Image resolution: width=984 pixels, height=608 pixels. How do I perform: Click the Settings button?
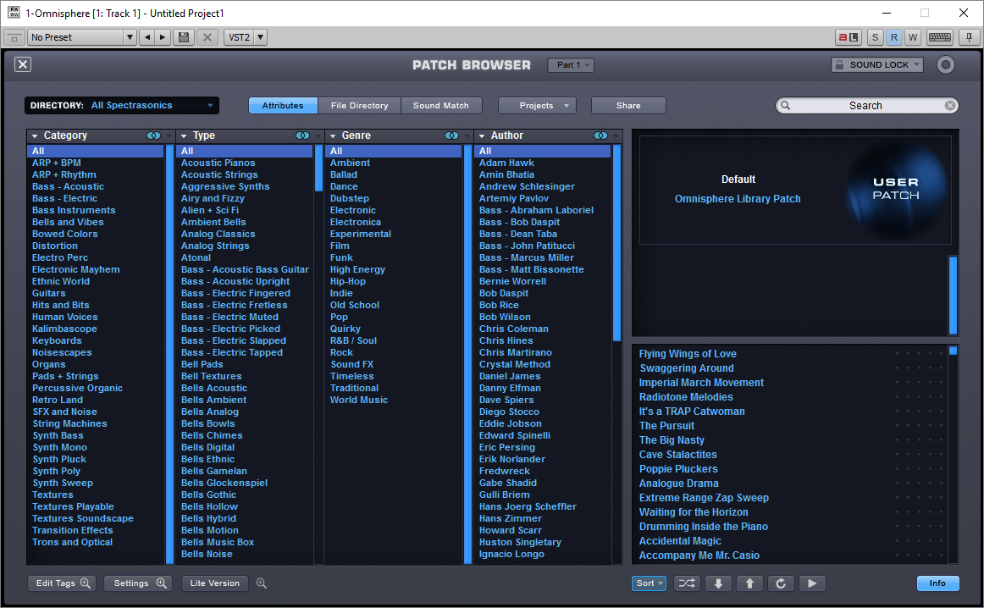pyautogui.click(x=138, y=583)
